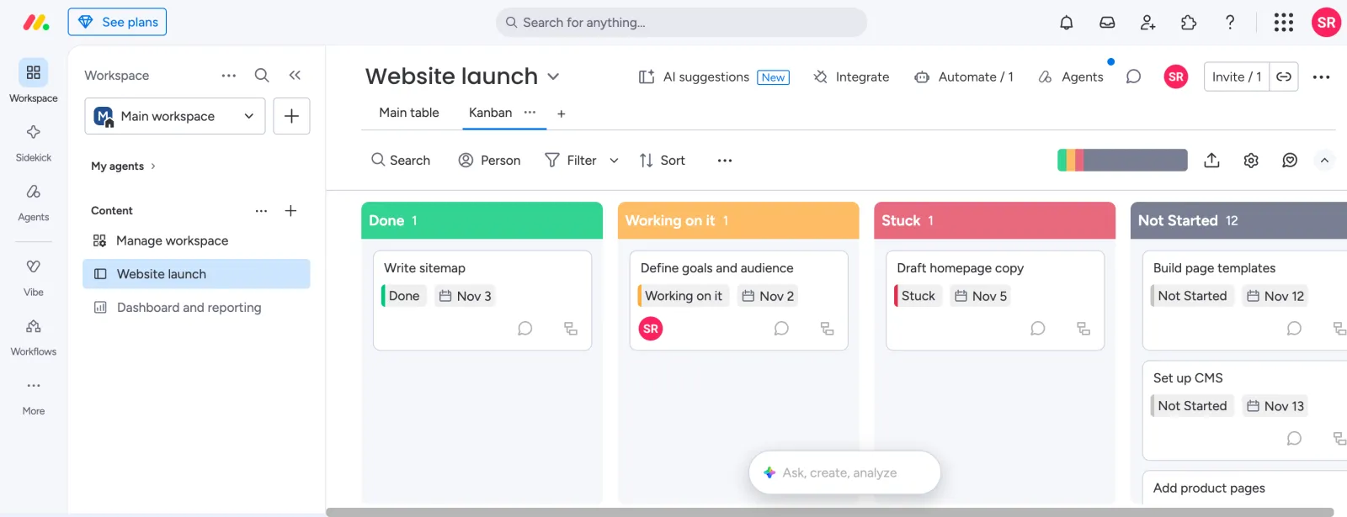Viewport: 1347px width, 517px height.
Task: Click the Ask, create, analyze AI box
Action: coord(844,472)
